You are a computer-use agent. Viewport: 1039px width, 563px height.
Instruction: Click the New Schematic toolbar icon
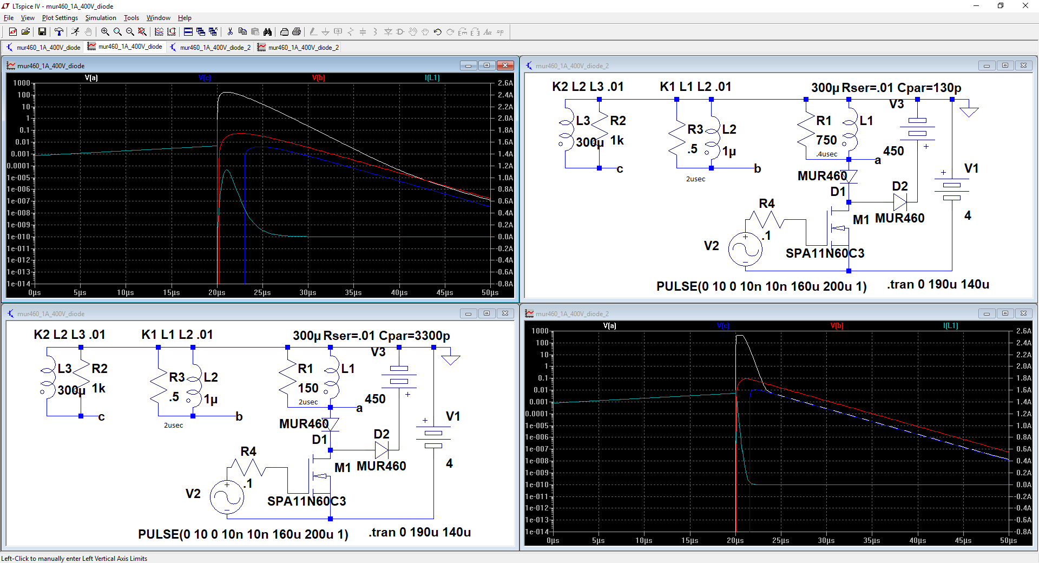point(13,32)
